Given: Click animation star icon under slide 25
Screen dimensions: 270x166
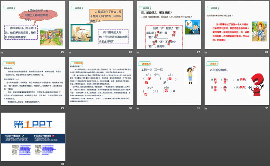Looking at the screenshot, I should point(3,52).
